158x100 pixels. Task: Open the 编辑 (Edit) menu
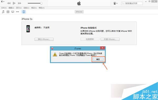[x=11, y=8]
